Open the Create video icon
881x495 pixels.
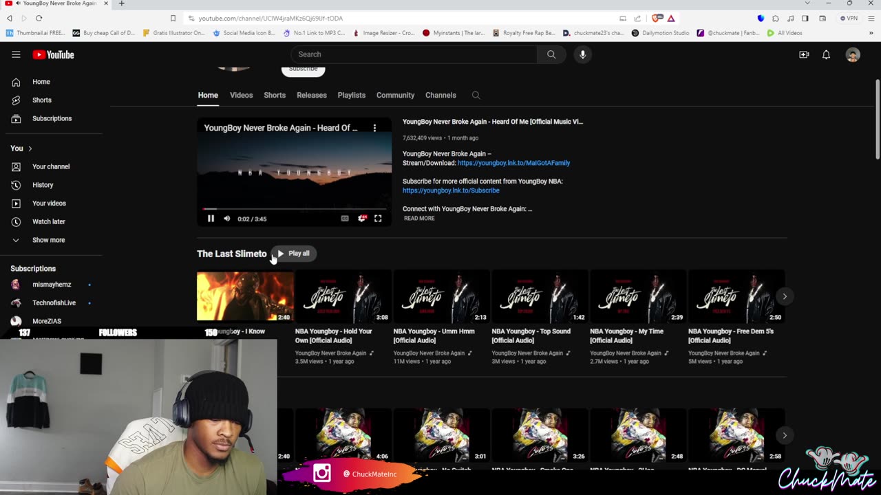point(804,54)
